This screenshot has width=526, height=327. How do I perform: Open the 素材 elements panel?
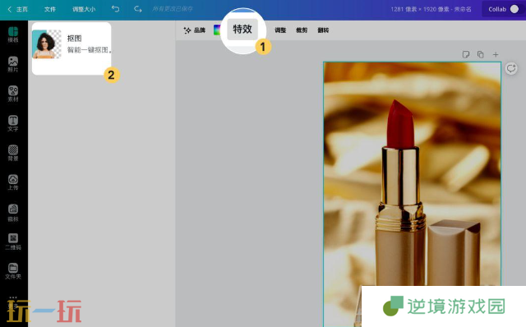click(13, 94)
